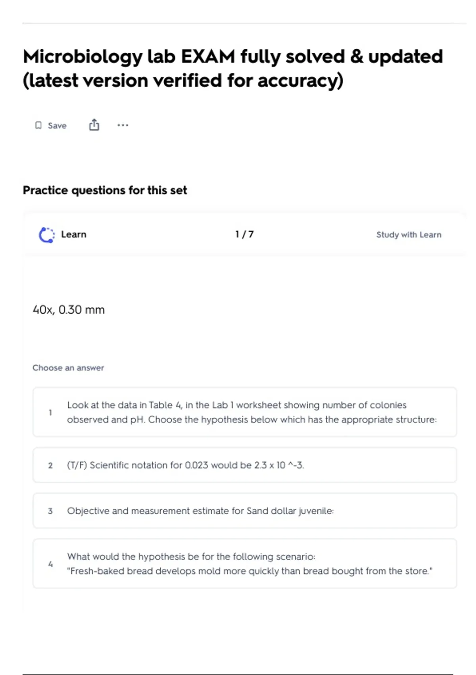Click the number 1 answer badge
This screenshot has width=476, height=675.
click(50, 413)
